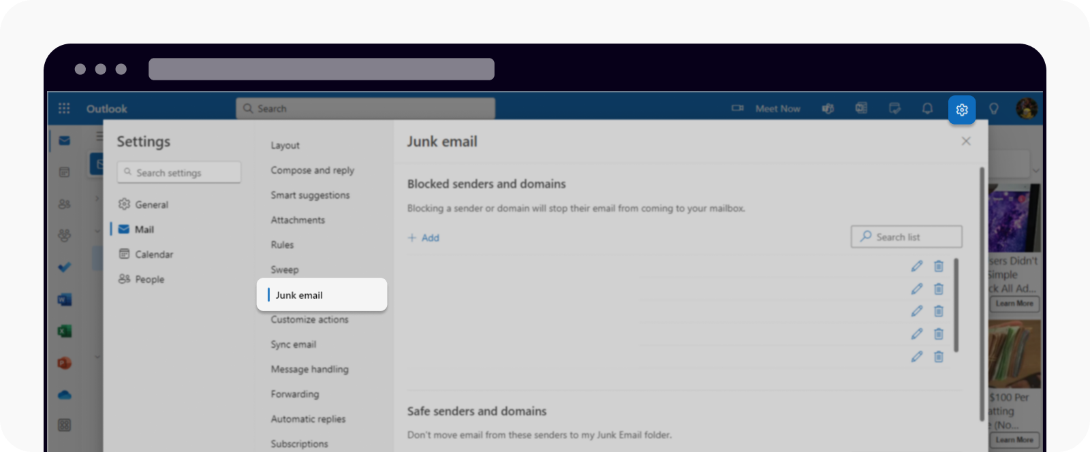The width and height of the screenshot is (1090, 452).
Task: Select People settings category
Action: point(142,279)
